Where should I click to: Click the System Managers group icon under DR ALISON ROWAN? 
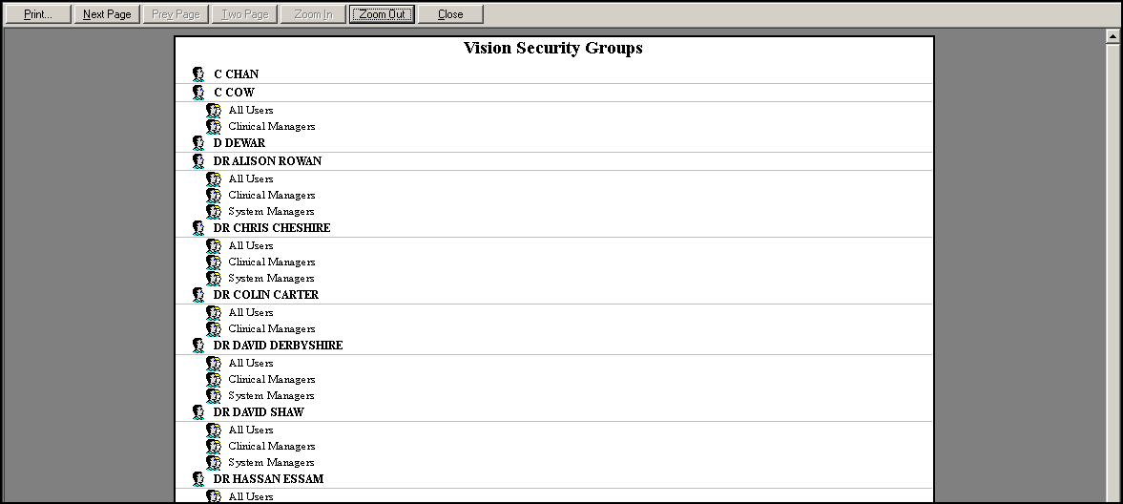[214, 212]
